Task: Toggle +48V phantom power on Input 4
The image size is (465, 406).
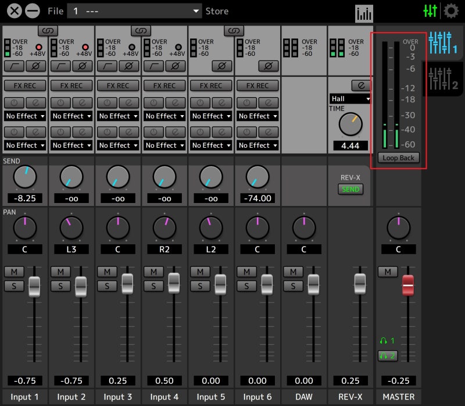Action: [x=178, y=47]
